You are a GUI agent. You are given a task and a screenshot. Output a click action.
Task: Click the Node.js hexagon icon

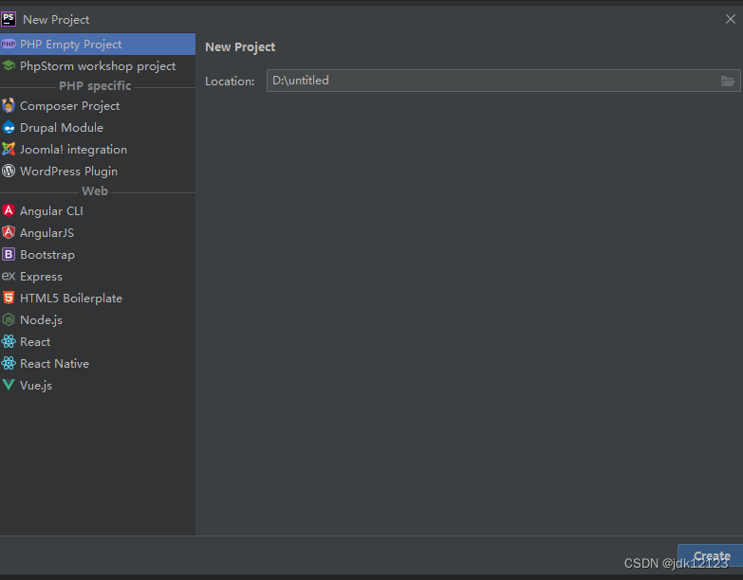coord(9,319)
